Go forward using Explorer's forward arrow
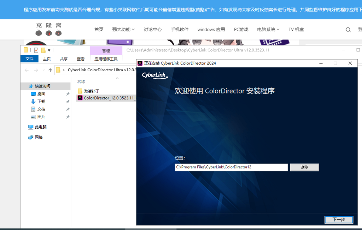 coord(36,70)
